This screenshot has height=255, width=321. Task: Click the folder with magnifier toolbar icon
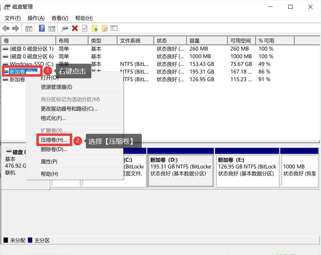pyautogui.click(x=105, y=28)
